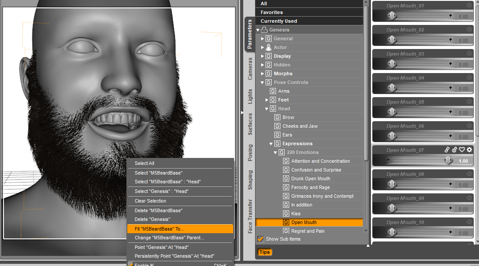Expand the Display group
The width and height of the screenshot is (479, 266).
tap(262, 56)
